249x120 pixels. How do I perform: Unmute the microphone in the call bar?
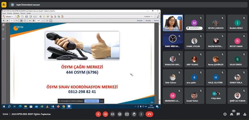[98, 114]
